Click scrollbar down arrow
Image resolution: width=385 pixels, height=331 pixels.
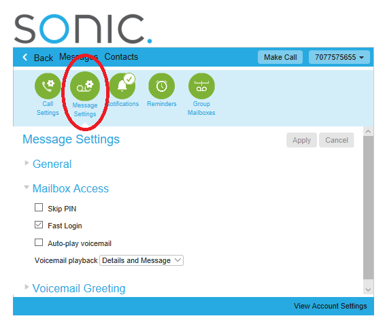pos(368,290)
